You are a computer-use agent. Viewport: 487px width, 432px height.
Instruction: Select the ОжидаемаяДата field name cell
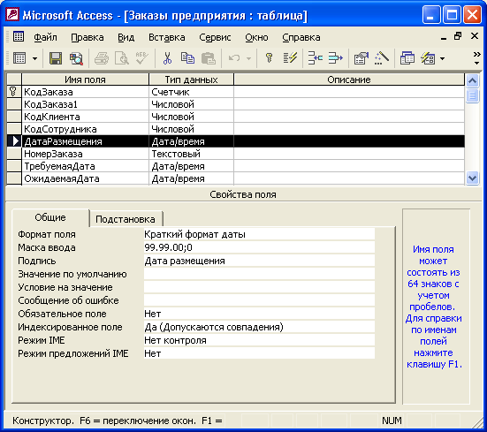(86, 178)
